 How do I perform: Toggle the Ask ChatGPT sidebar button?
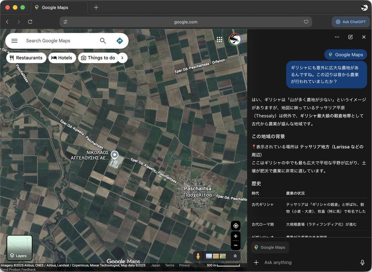tap(351, 22)
